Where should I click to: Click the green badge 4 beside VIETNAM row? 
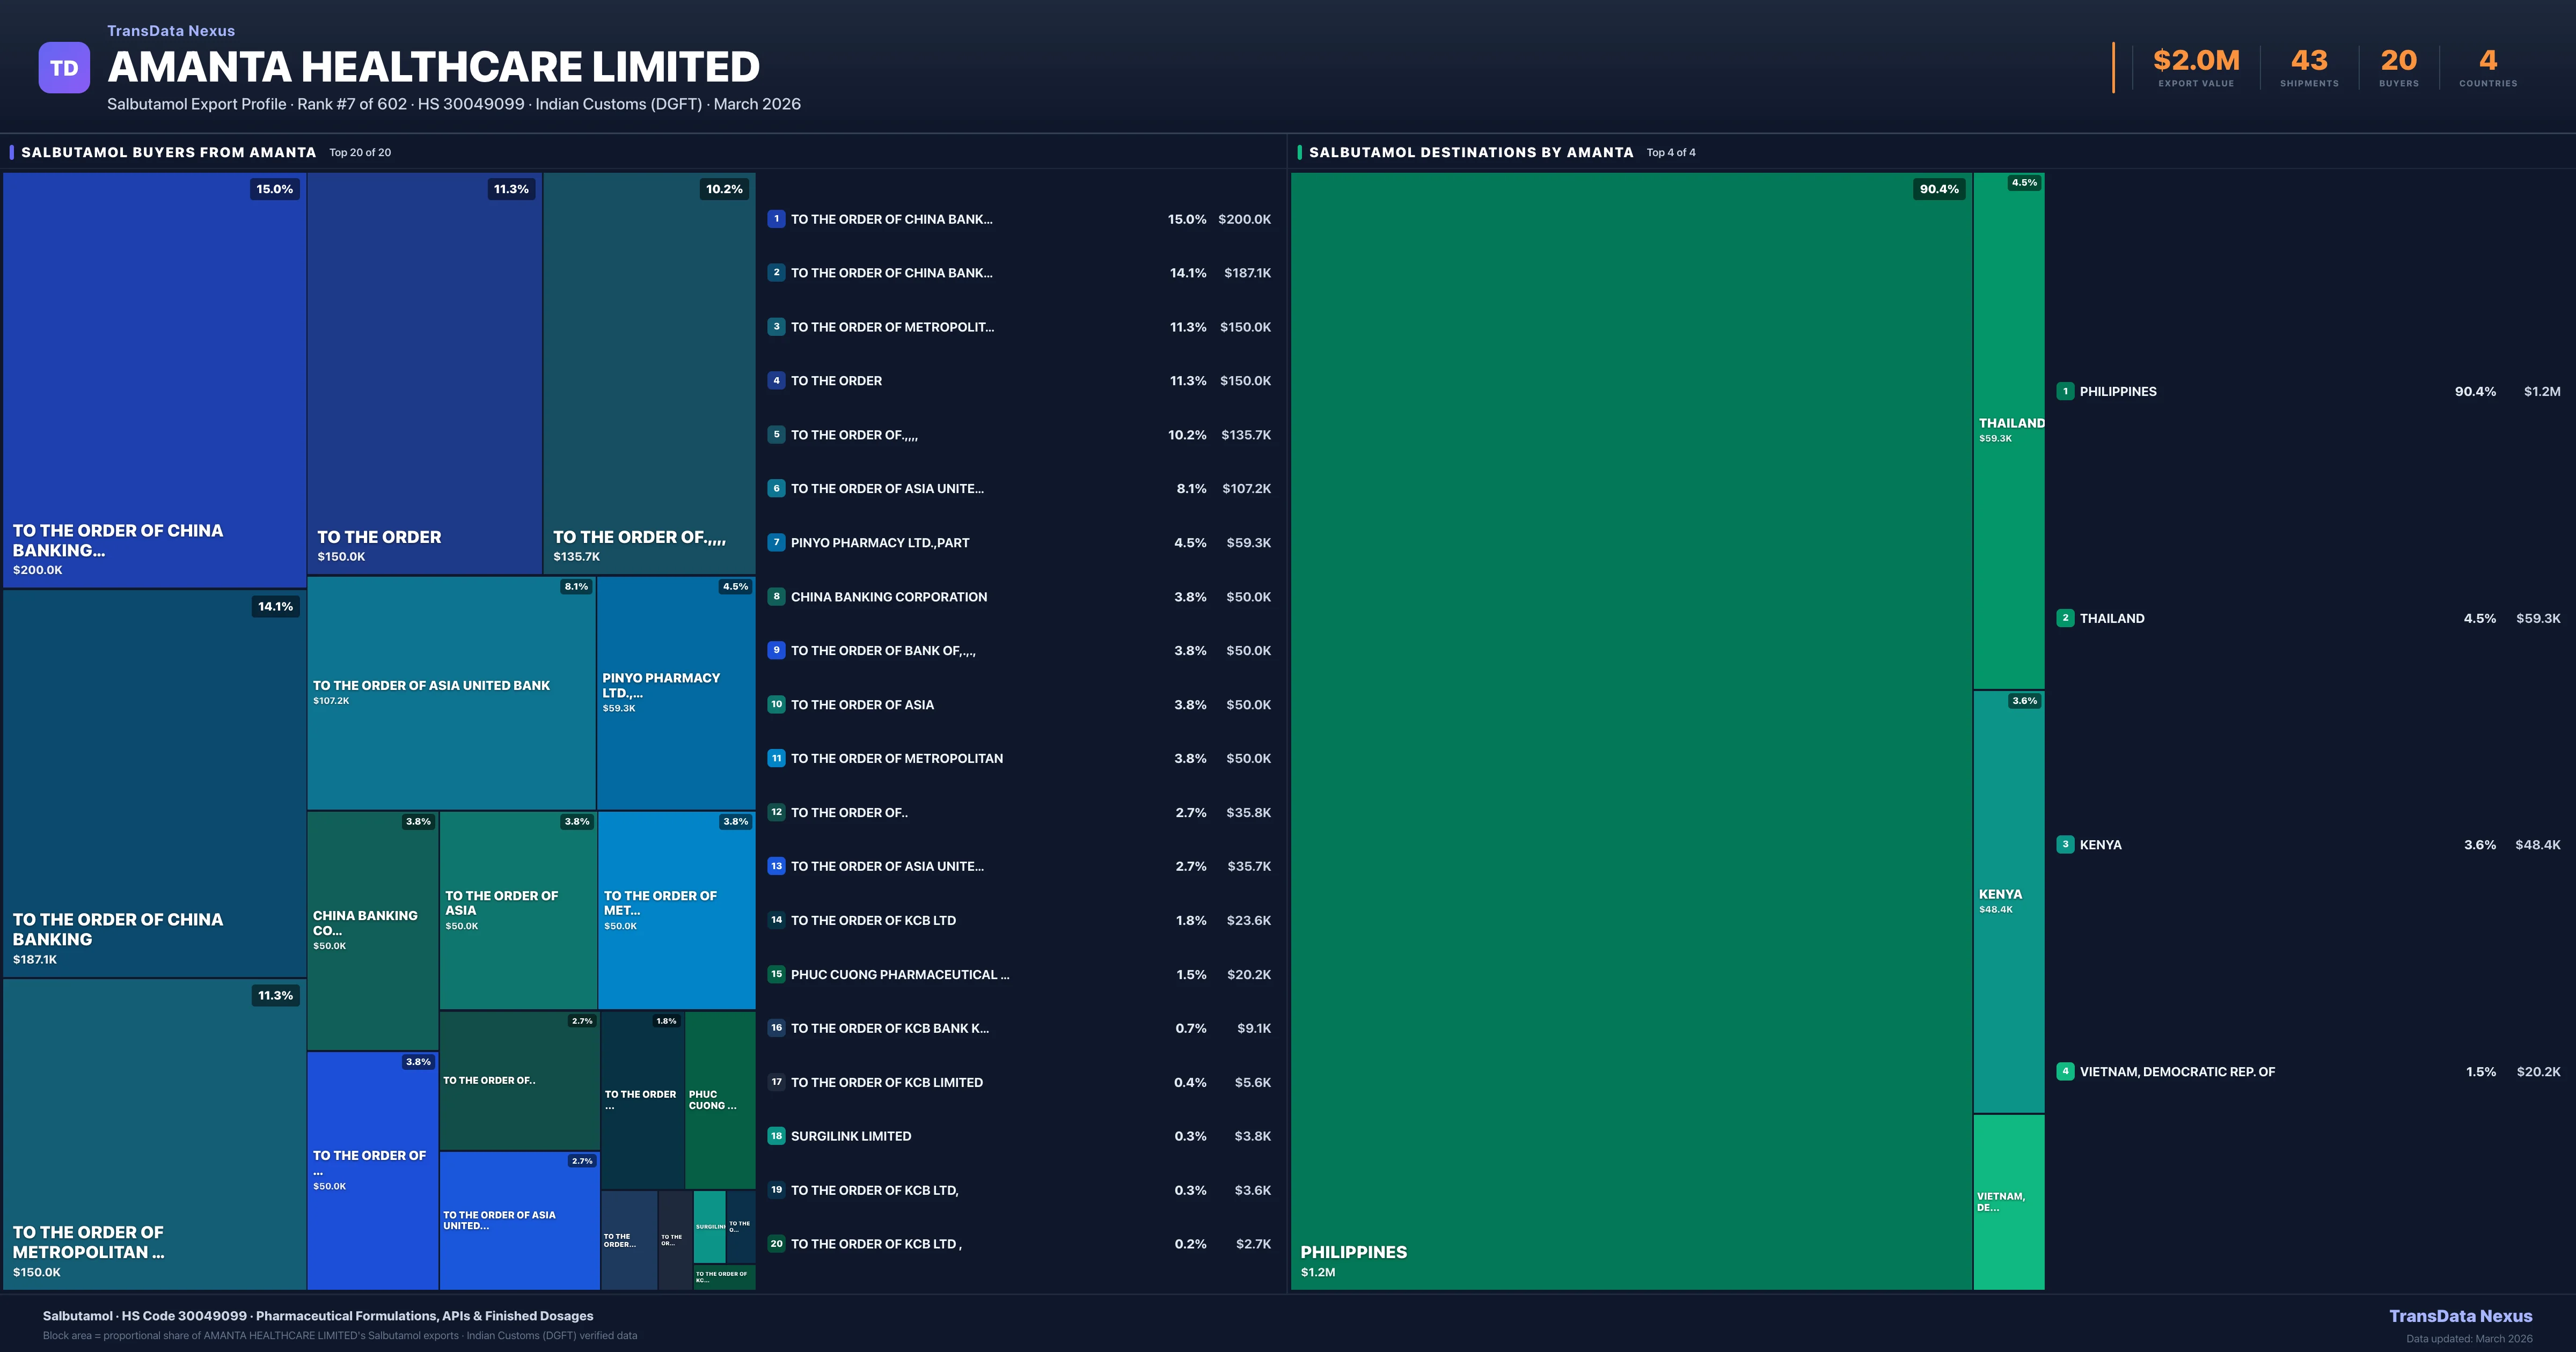pos(2065,1071)
